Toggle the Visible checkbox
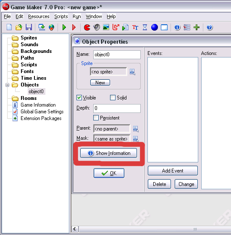 point(79,97)
